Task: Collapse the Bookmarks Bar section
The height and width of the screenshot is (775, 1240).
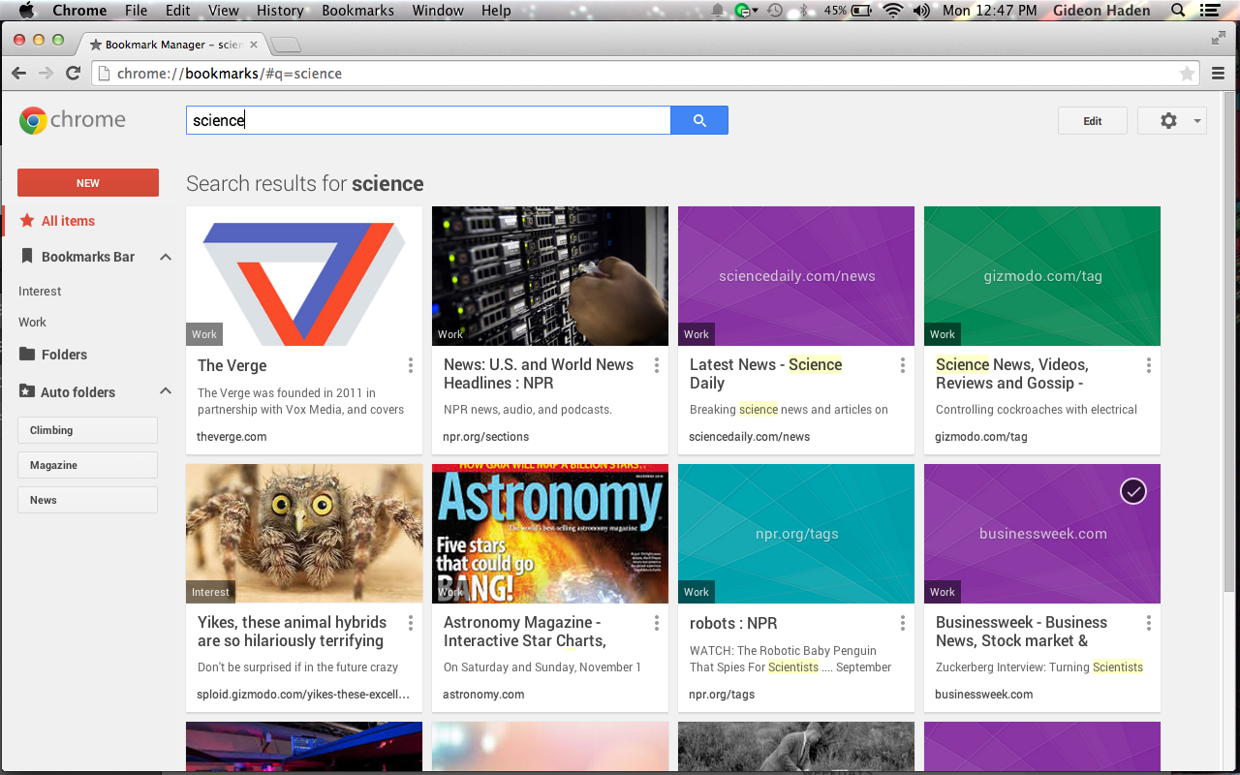Action: 166,257
